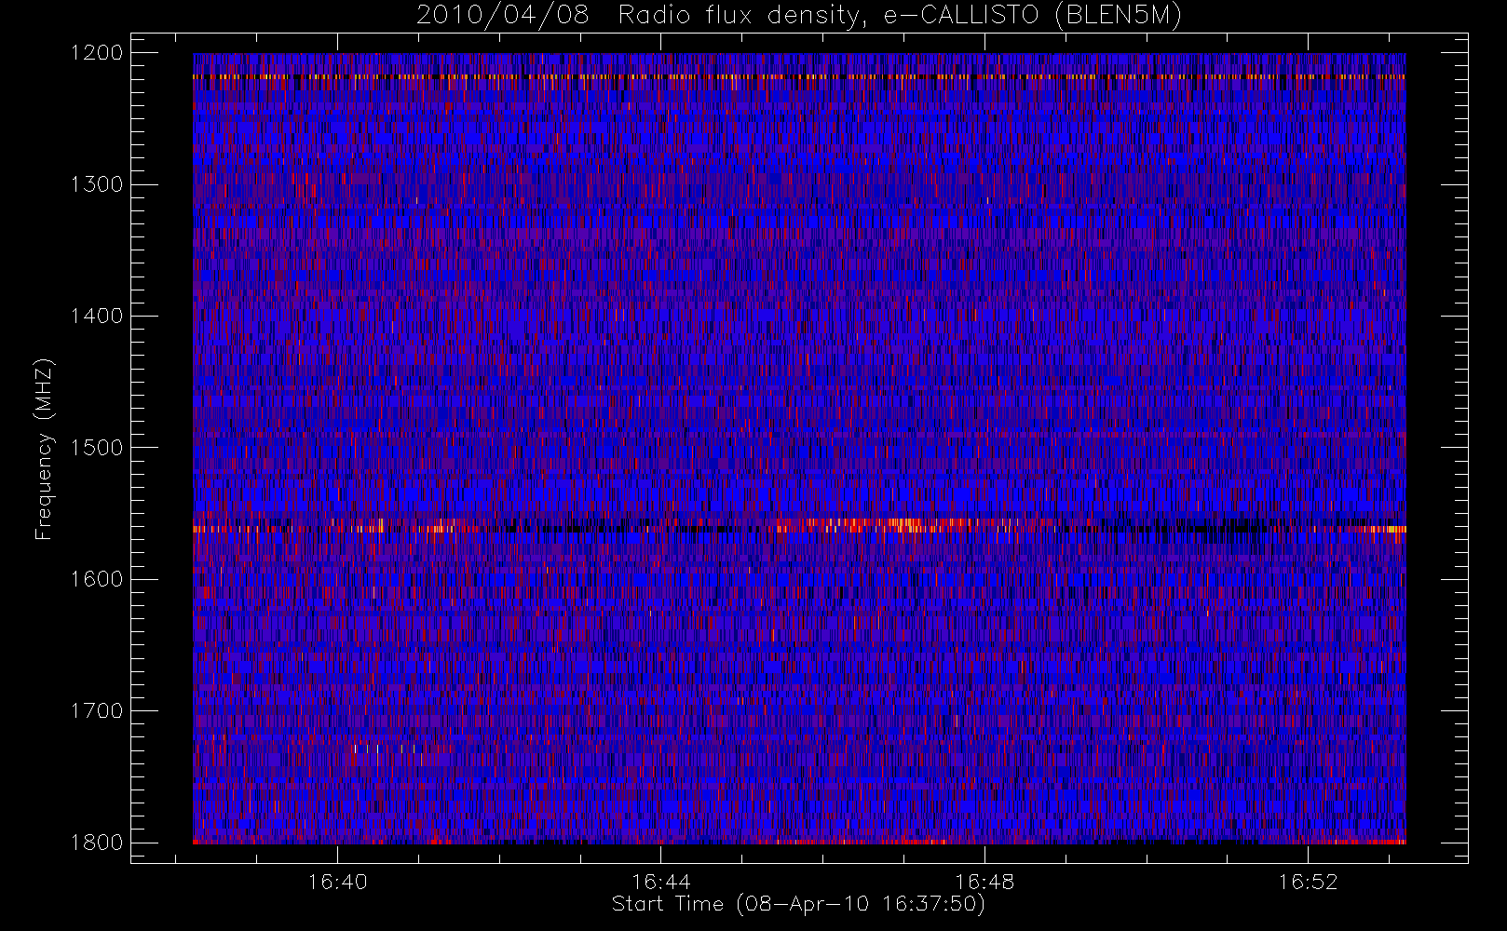Click the orange-yellow line near 1220 MHz
1507x931 pixels.
[799, 76]
